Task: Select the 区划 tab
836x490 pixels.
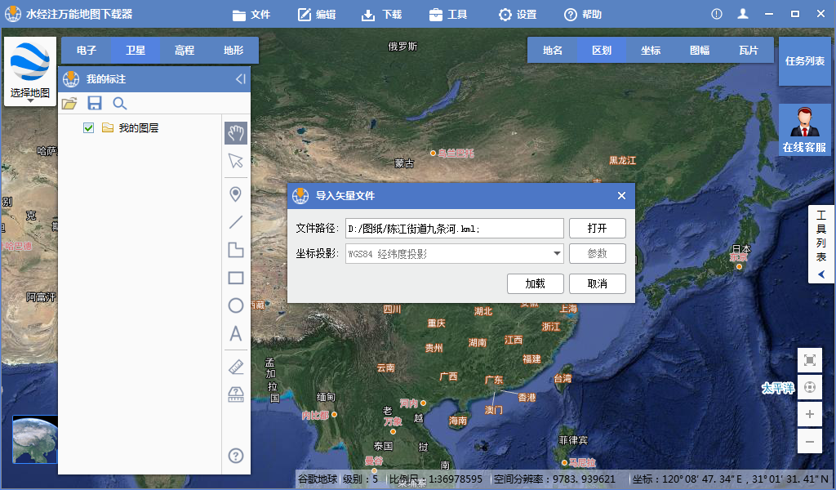Action: click(x=602, y=50)
